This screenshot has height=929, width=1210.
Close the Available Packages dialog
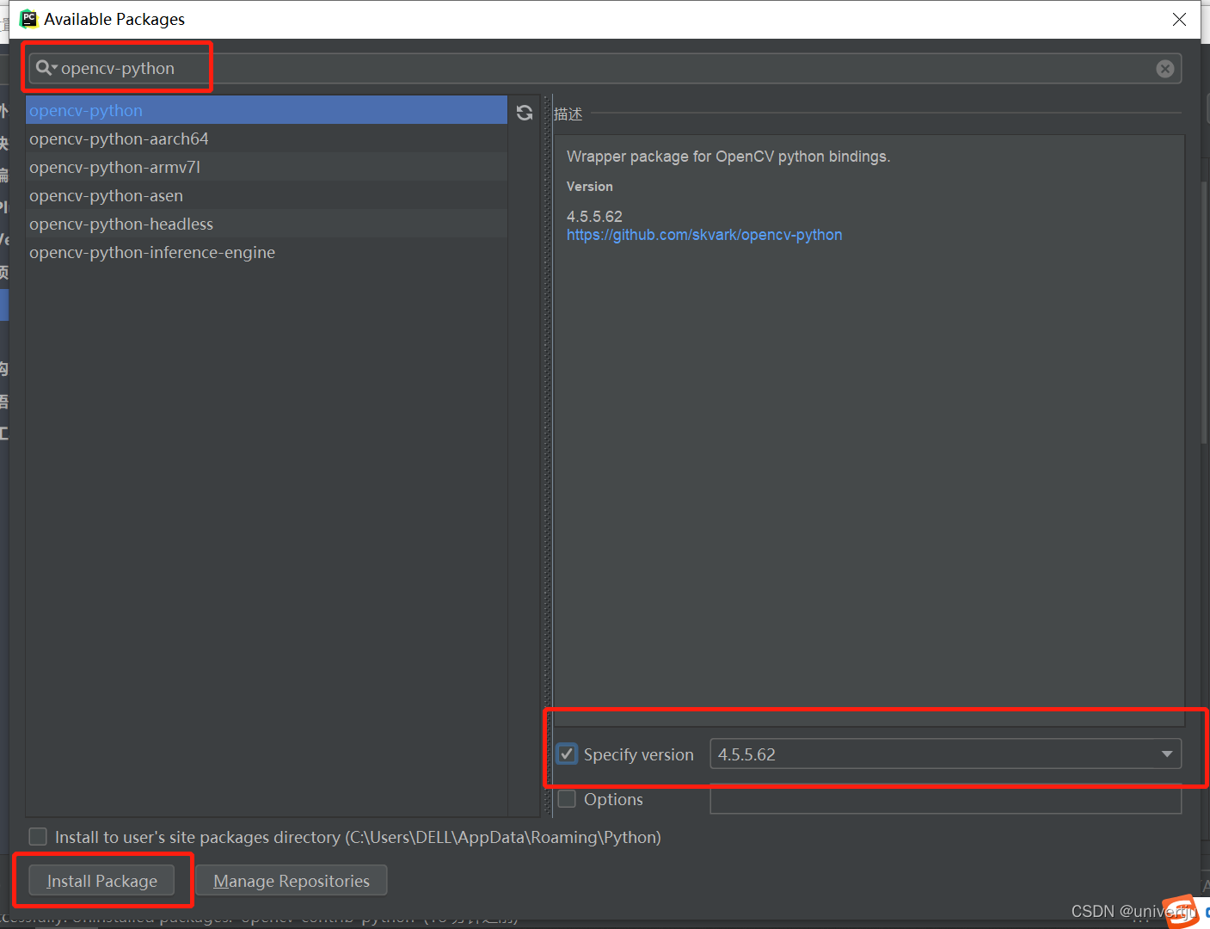click(1179, 19)
